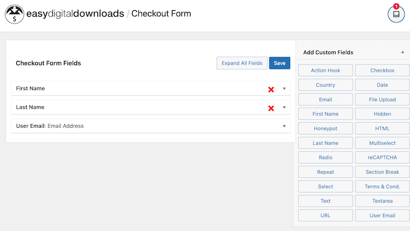Click the Checkout Form page title
The width and height of the screenshot is (410, 231).
[161, 14]
